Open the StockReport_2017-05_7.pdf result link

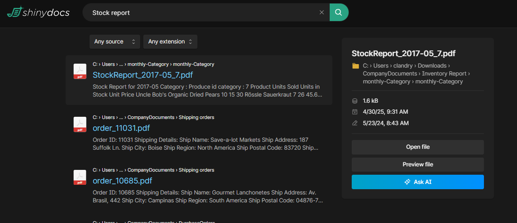pos(143,75)
